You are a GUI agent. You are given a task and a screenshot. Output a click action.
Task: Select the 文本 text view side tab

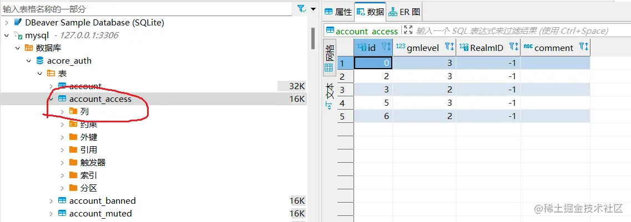(x=329, y=96)
